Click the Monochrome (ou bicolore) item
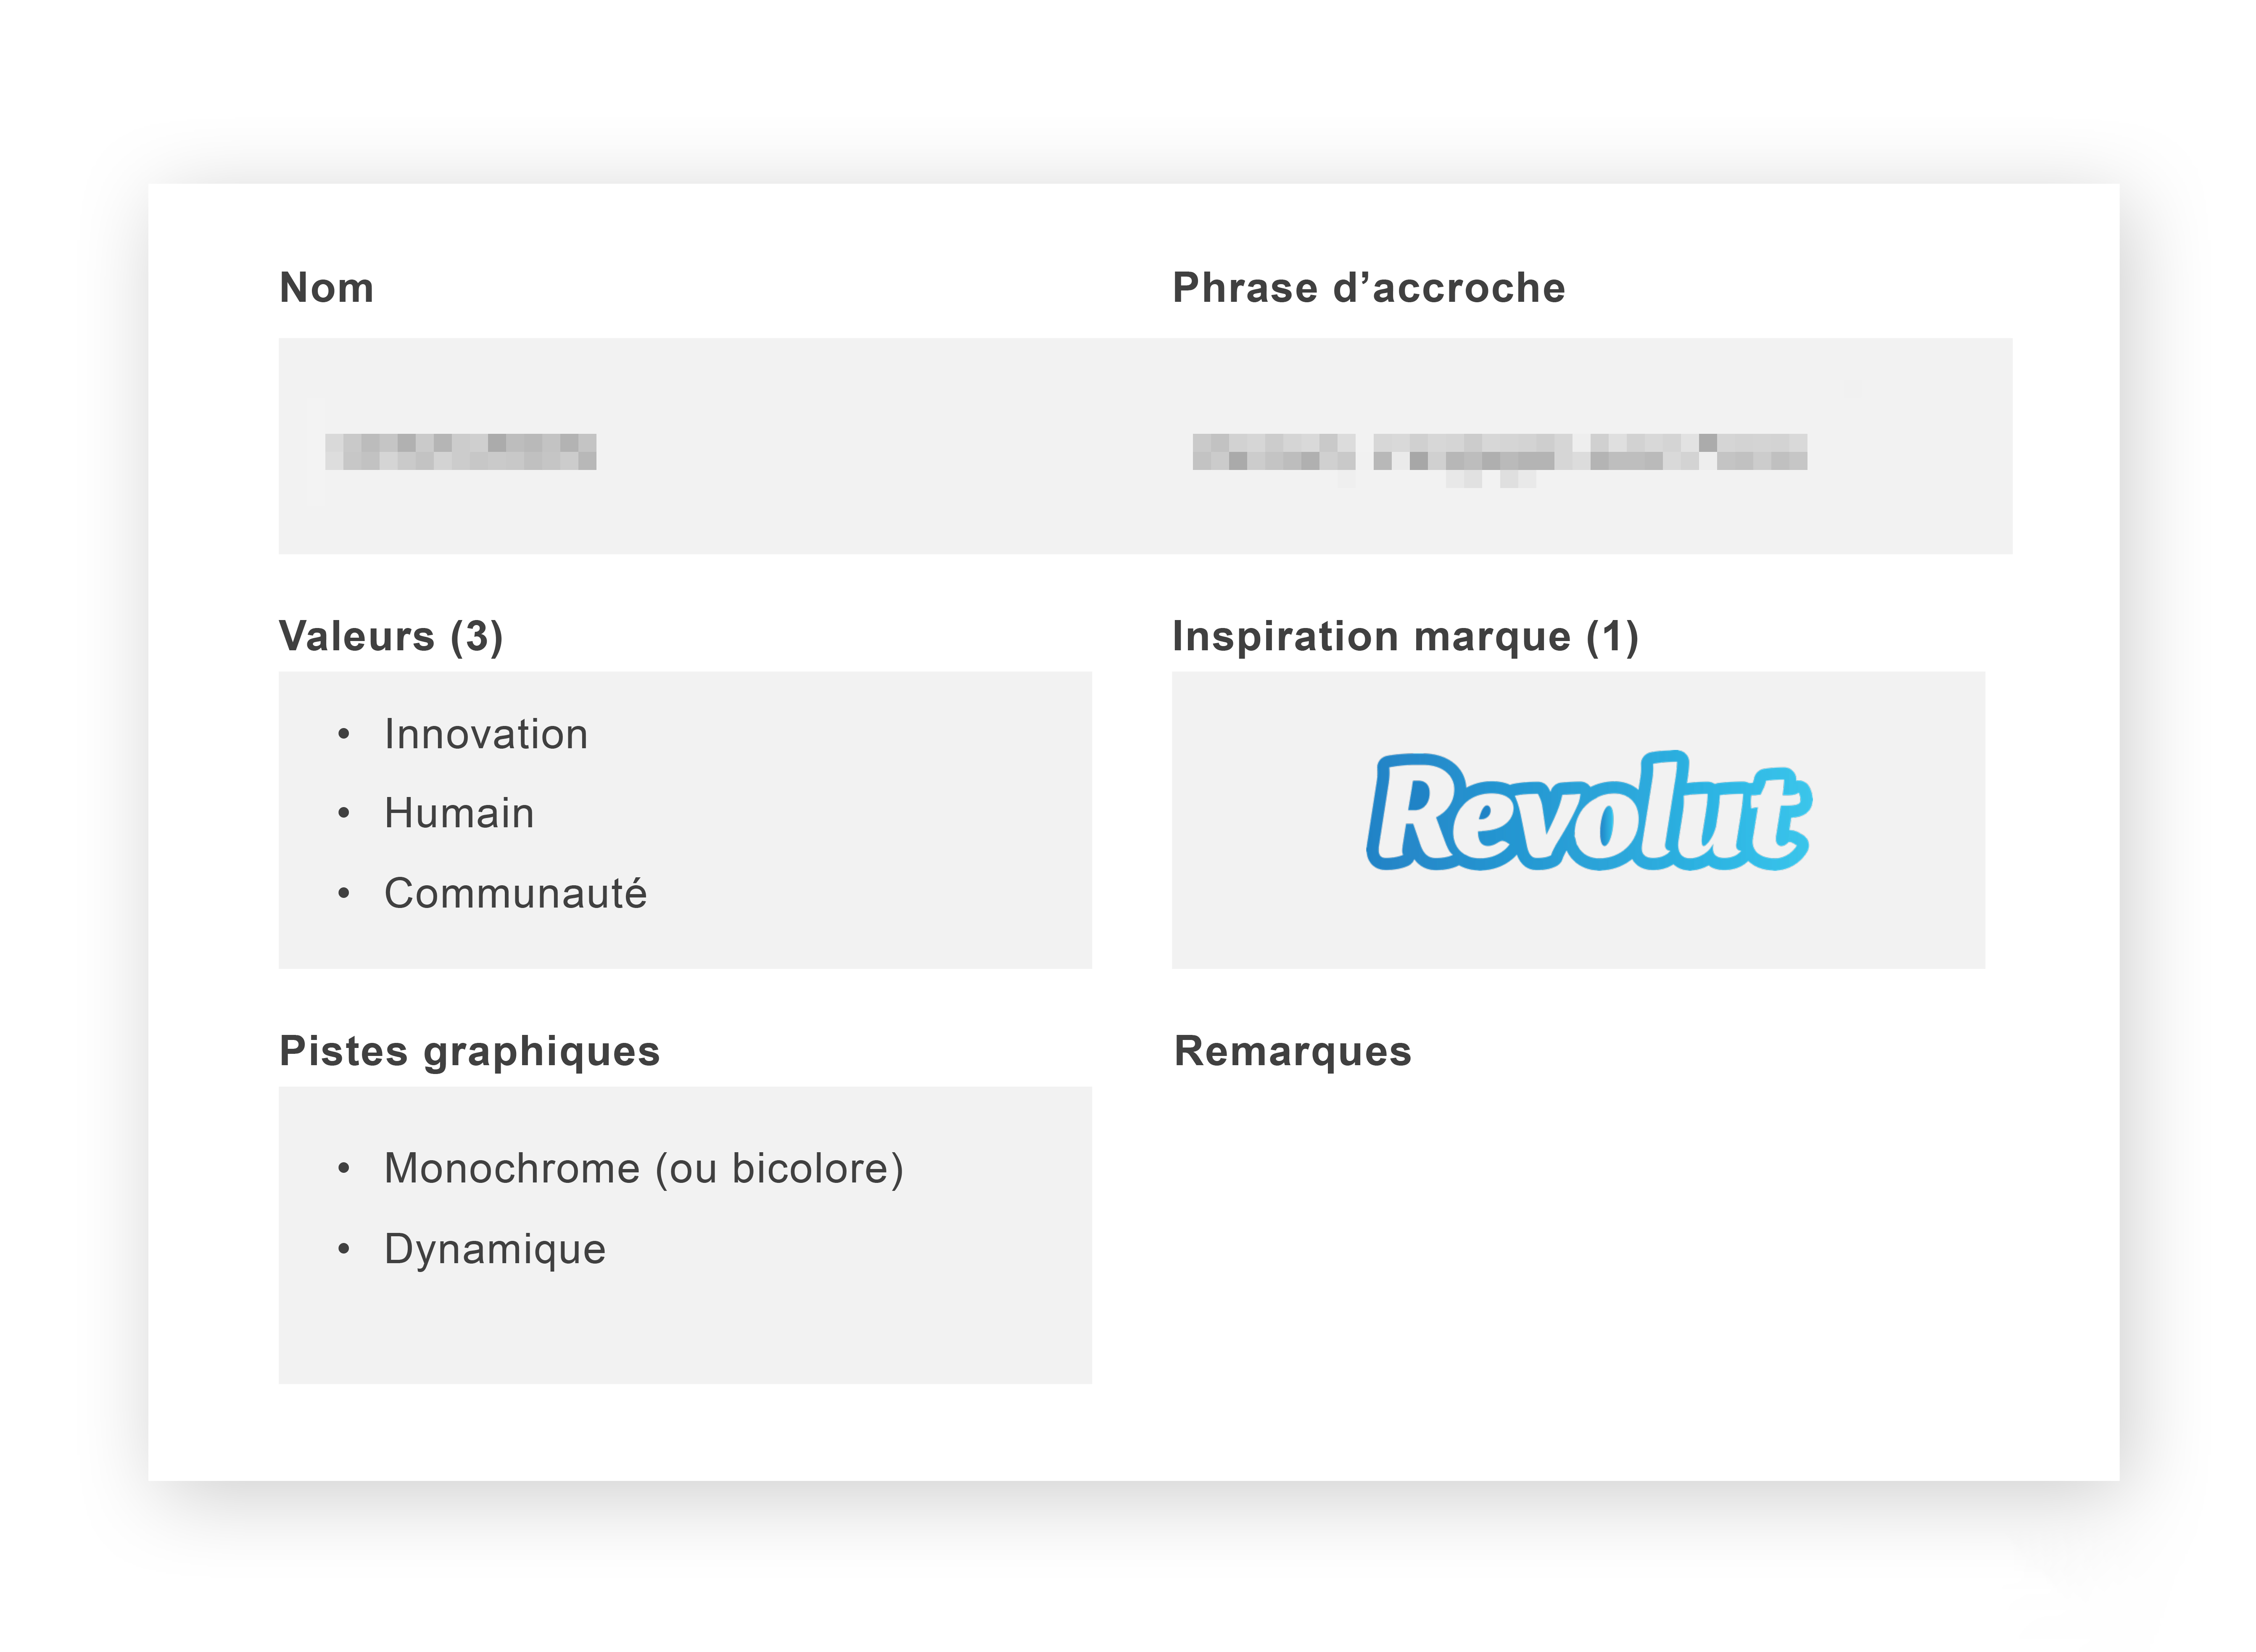 click(644, 1168)
